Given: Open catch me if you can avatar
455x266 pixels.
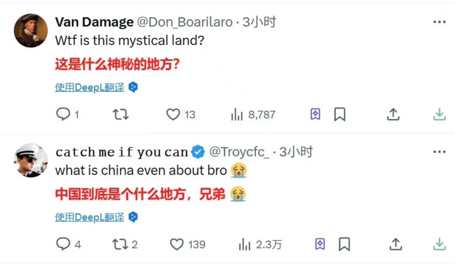Looking at the screenshot, I should point(31,160).
